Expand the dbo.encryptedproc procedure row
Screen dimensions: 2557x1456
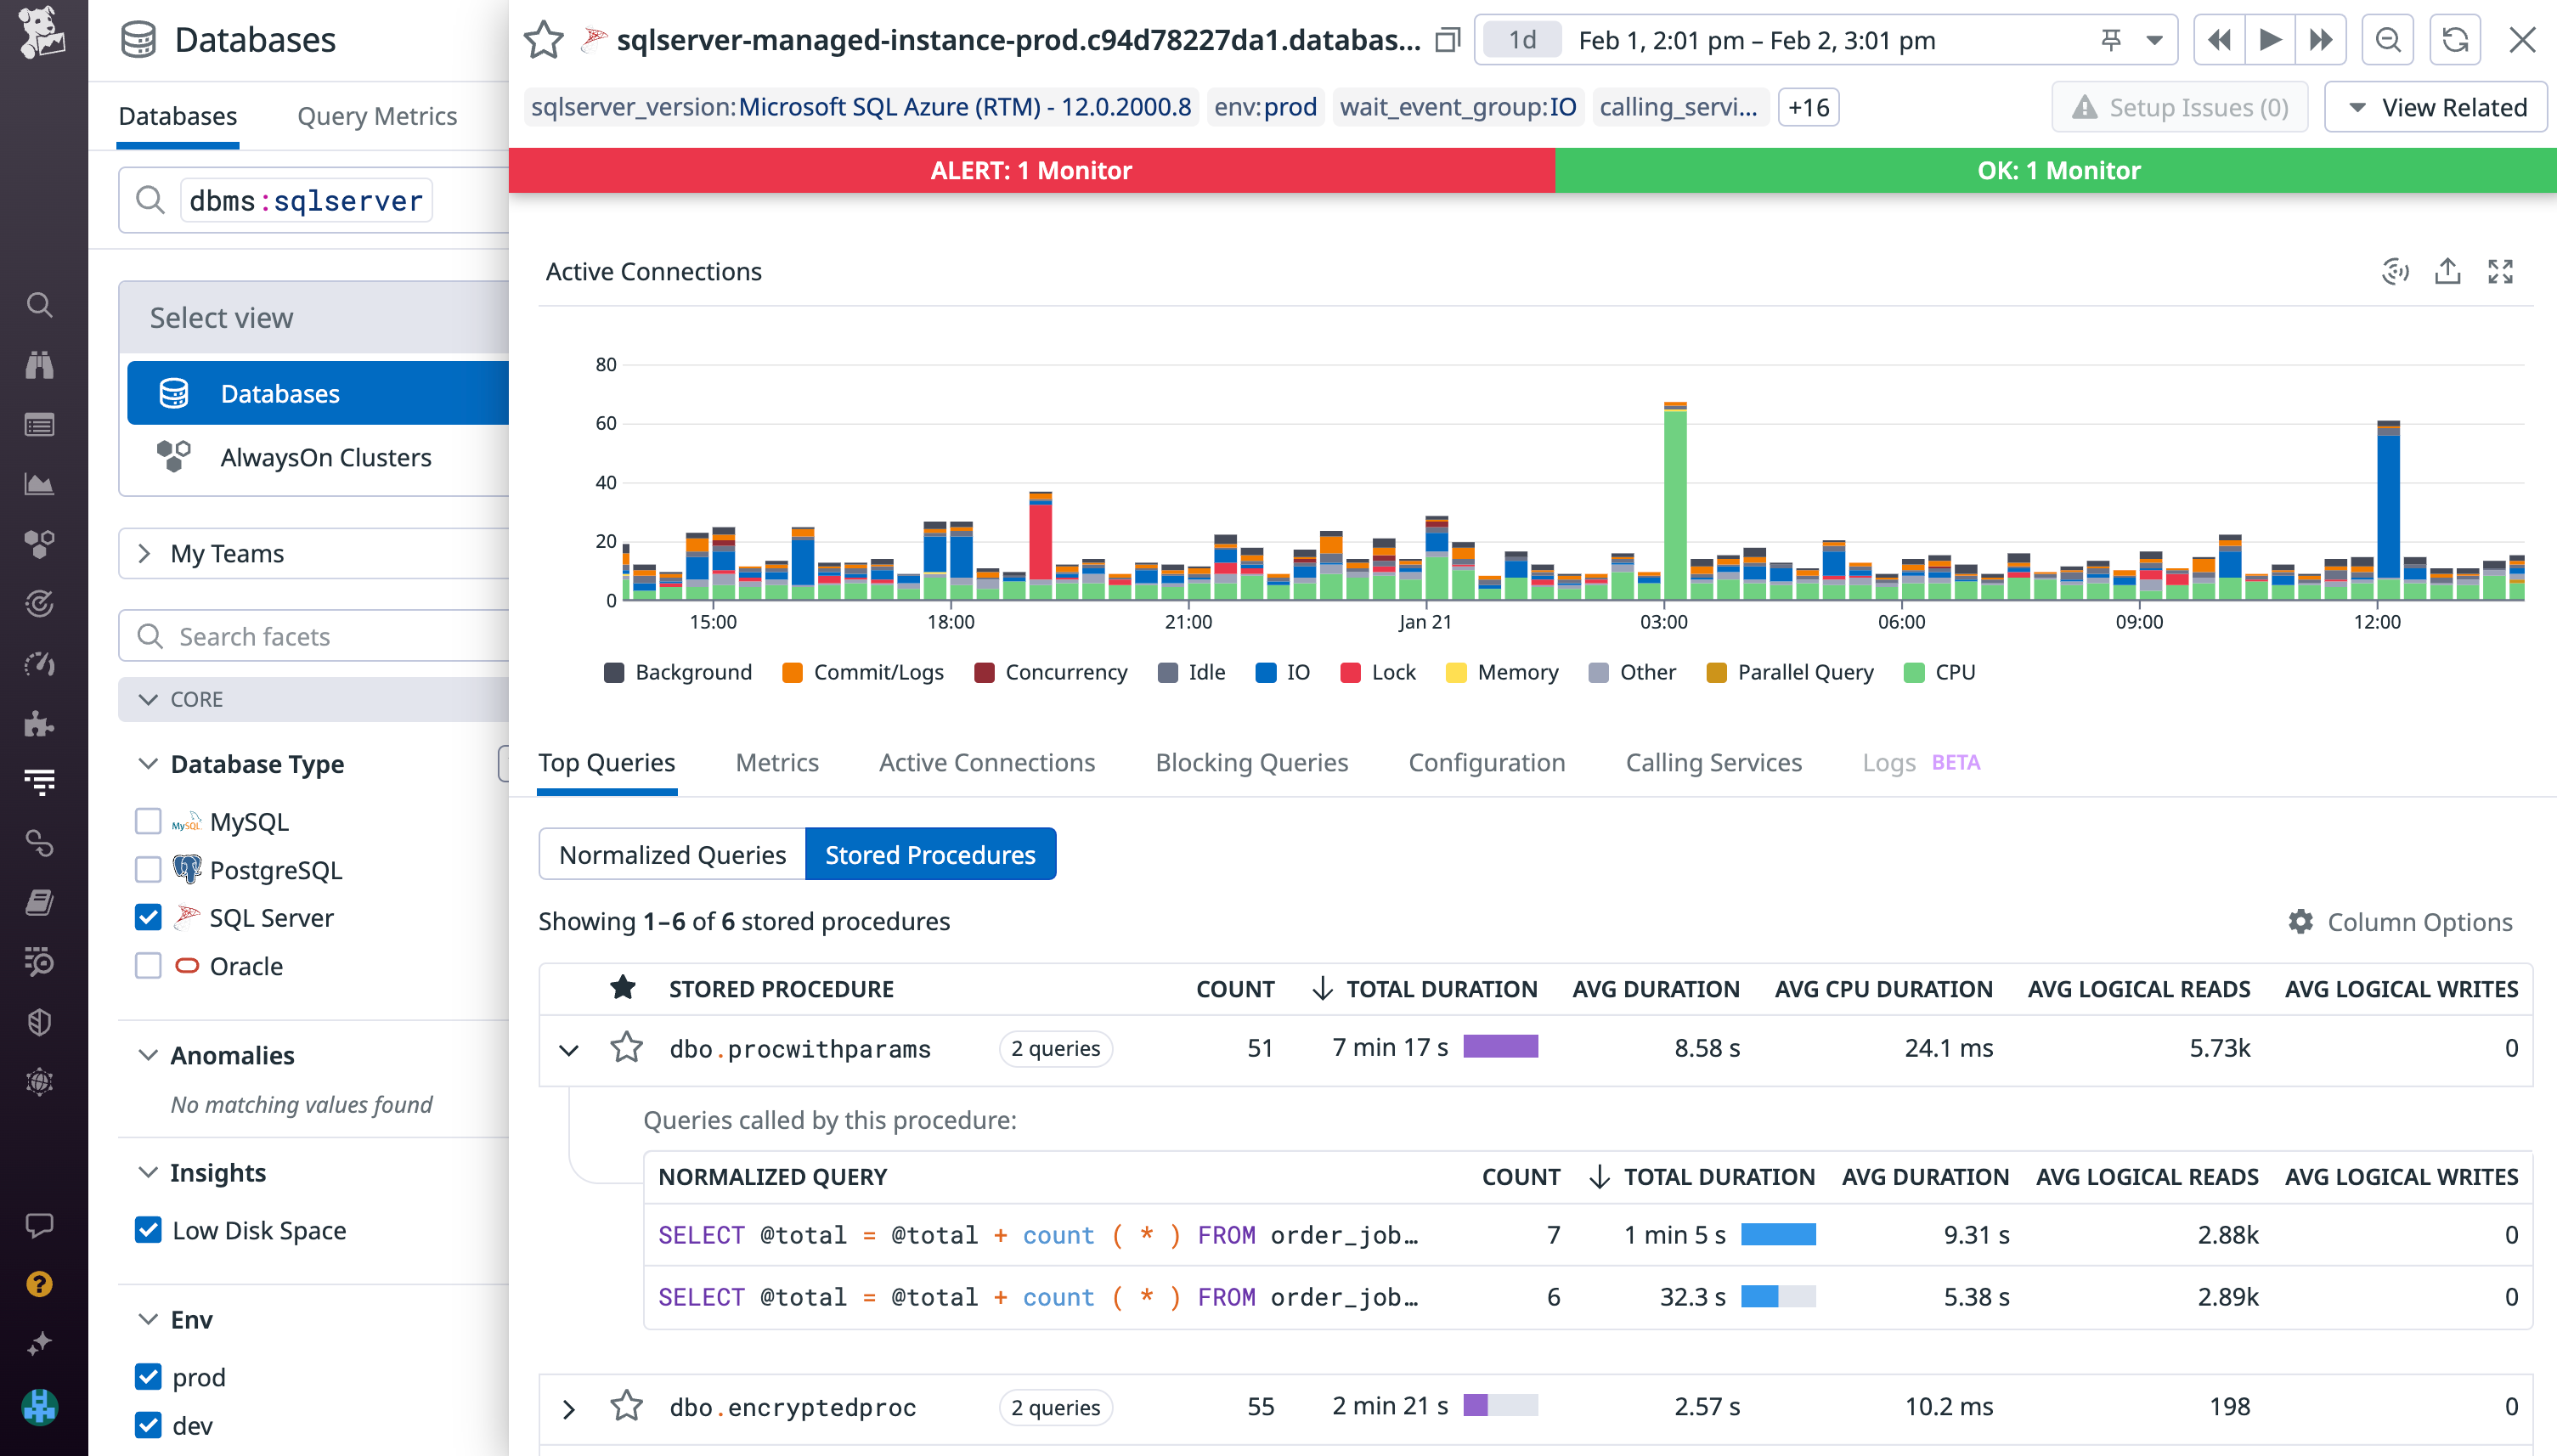[569, 1408]
